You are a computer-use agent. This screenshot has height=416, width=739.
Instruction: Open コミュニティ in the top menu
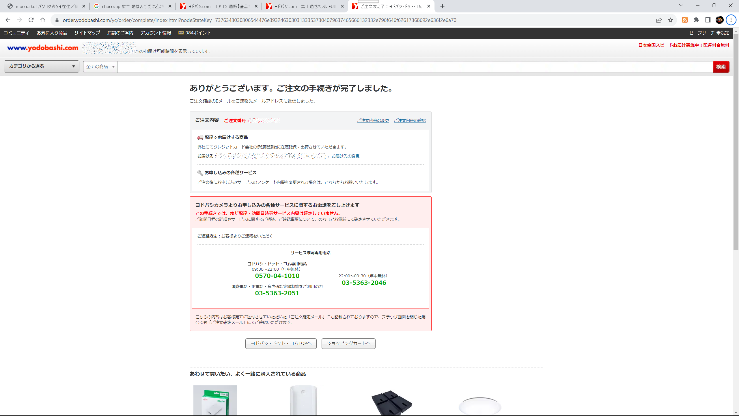(x=16, y=33)
